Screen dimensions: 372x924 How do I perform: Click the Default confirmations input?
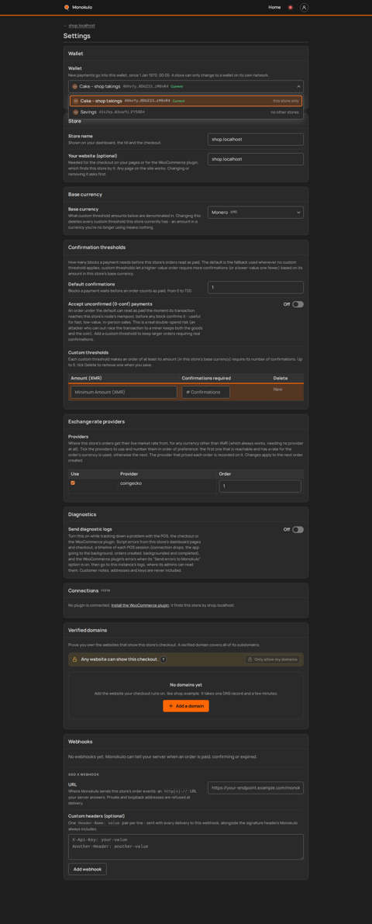256,287
